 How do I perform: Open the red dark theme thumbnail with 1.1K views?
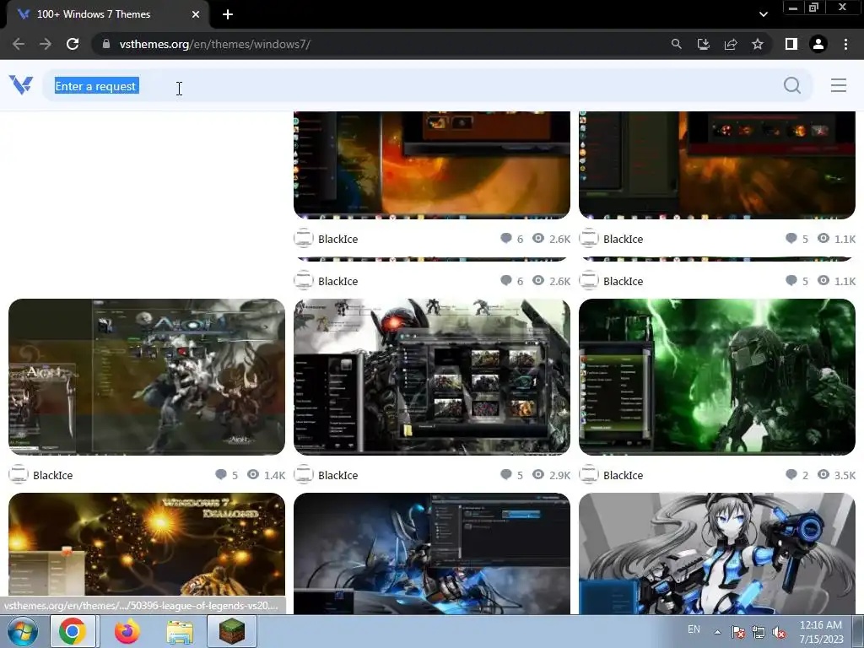[x=717, y=165]
